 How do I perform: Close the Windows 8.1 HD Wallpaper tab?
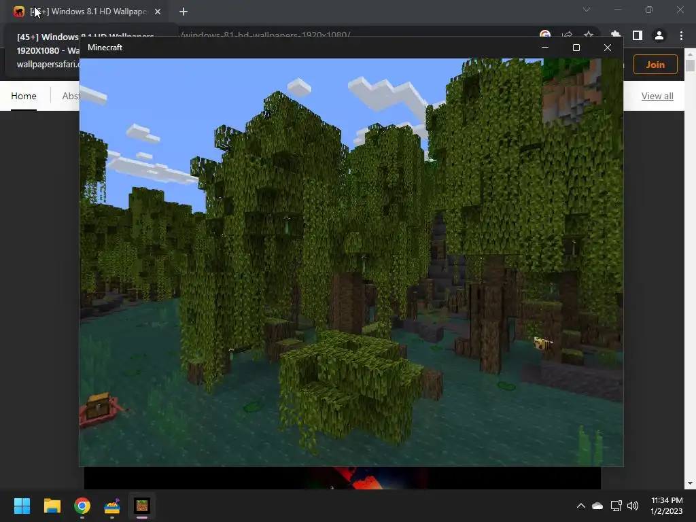158,12
